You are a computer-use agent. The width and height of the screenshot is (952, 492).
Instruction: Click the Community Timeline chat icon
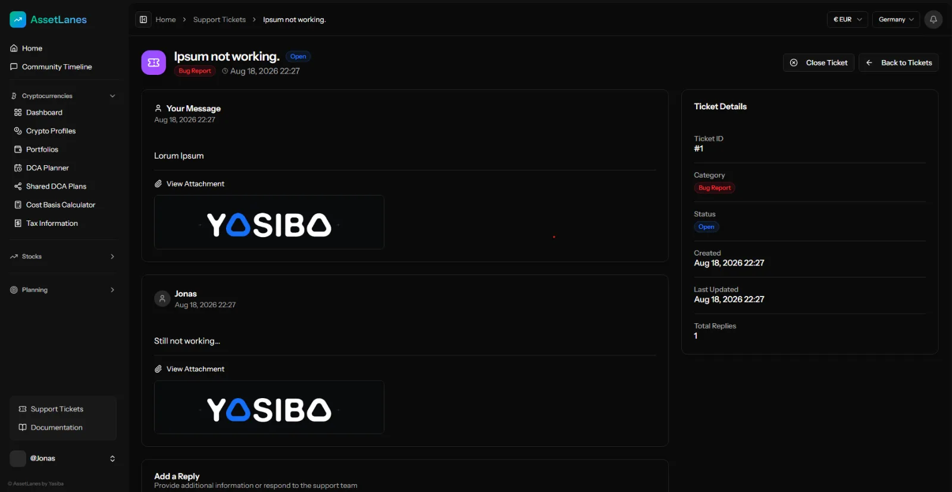14,67
